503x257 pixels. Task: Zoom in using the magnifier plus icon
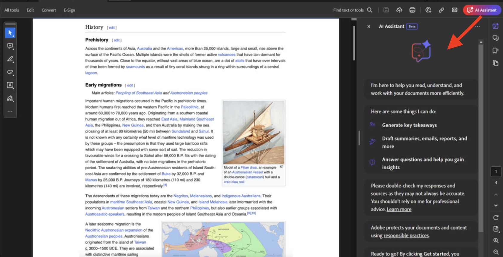[496, 241]
